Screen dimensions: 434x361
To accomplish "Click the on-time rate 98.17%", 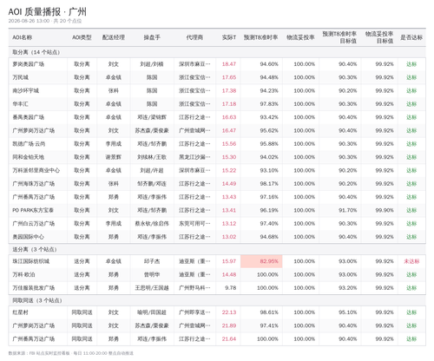I will click(269, 184).
